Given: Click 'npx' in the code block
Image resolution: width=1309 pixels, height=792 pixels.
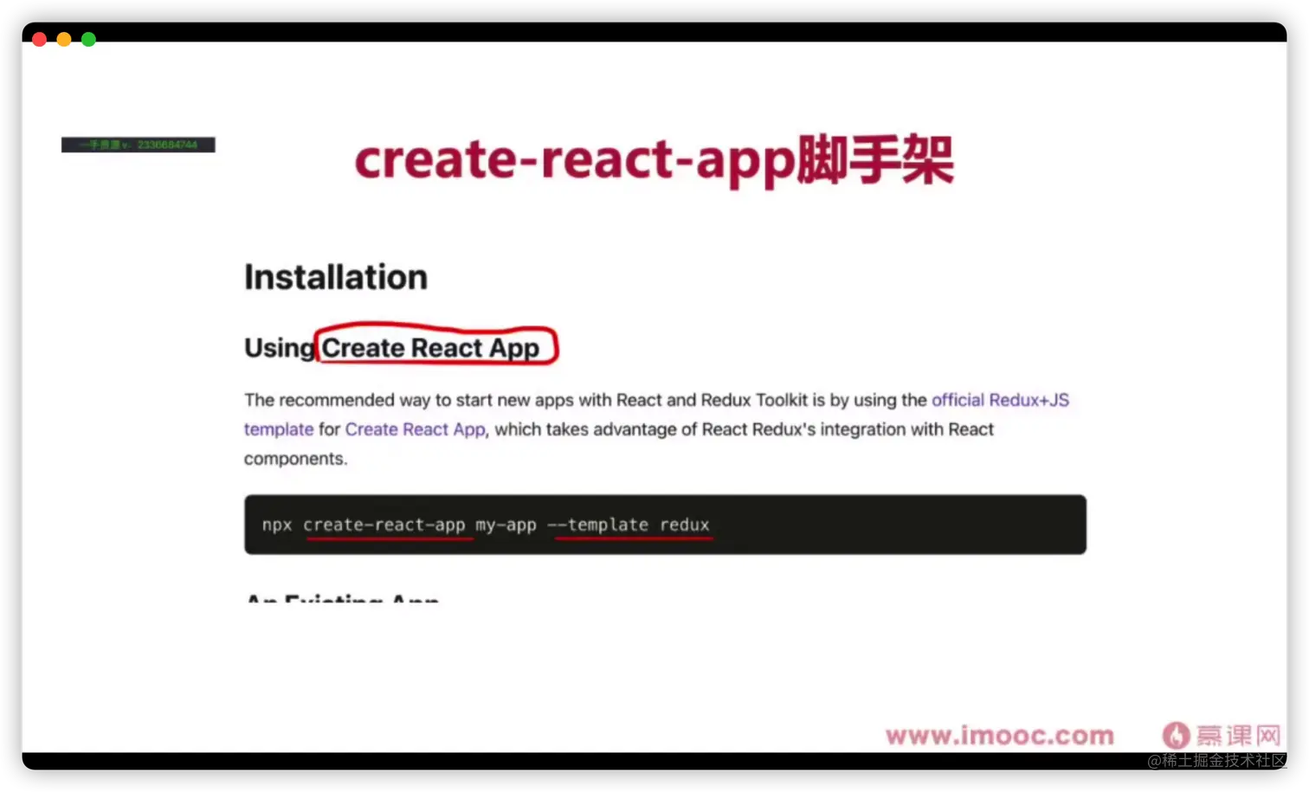Looking at the screenshot, I should (x=277, y=525).
